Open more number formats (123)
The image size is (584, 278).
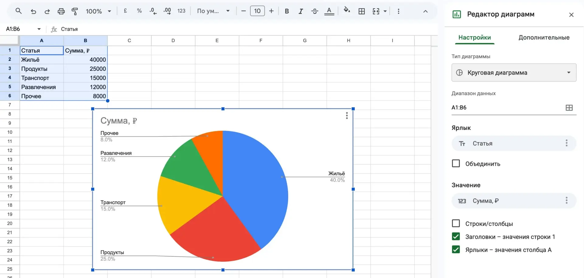[181, 11]
